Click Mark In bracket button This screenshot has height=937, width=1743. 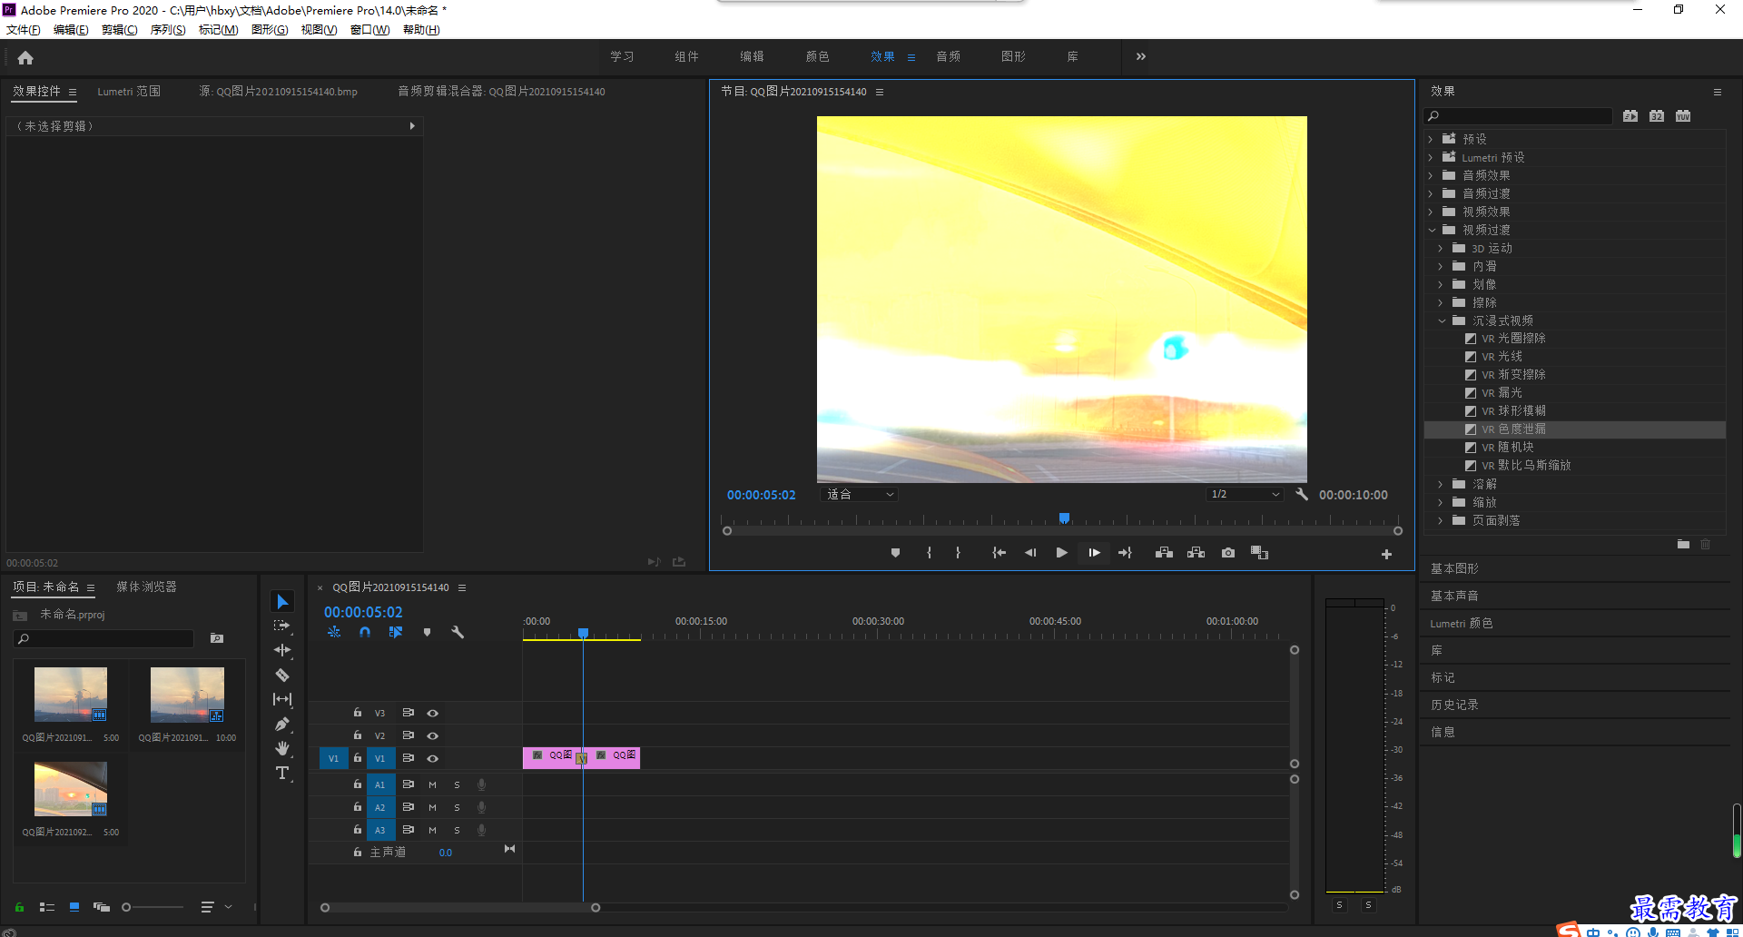[x=929, y=553]
